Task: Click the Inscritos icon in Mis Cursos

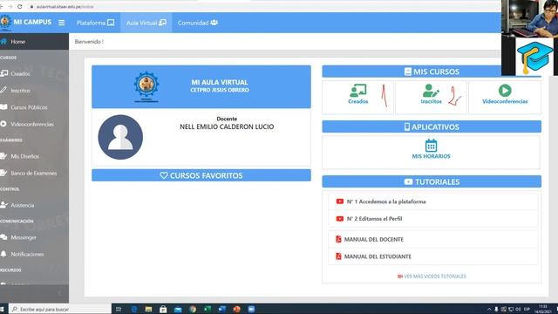Action: 431,91
